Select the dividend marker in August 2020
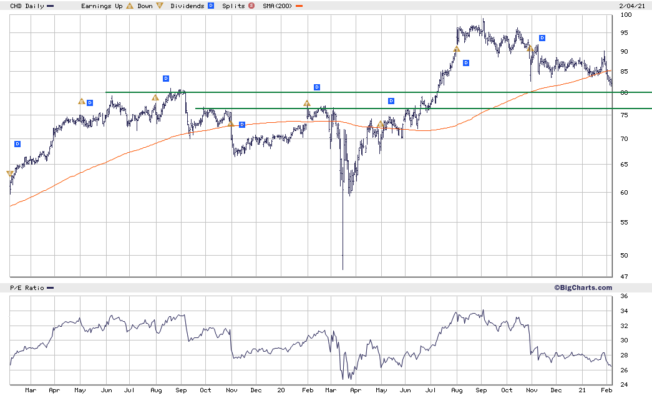Image resolution: width=652 pixels, height=396 pixels. pos(466,63)
